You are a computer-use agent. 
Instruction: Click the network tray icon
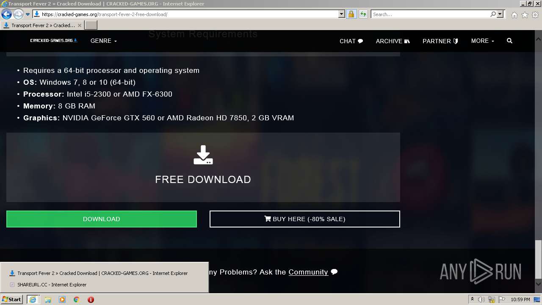[x=492, y=299]
